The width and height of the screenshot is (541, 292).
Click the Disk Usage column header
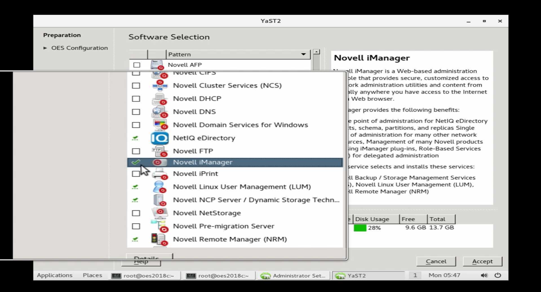coord(376,219)
